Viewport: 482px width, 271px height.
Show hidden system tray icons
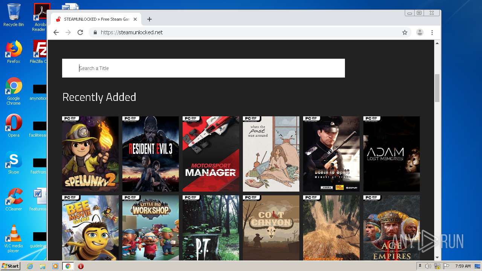420,266
